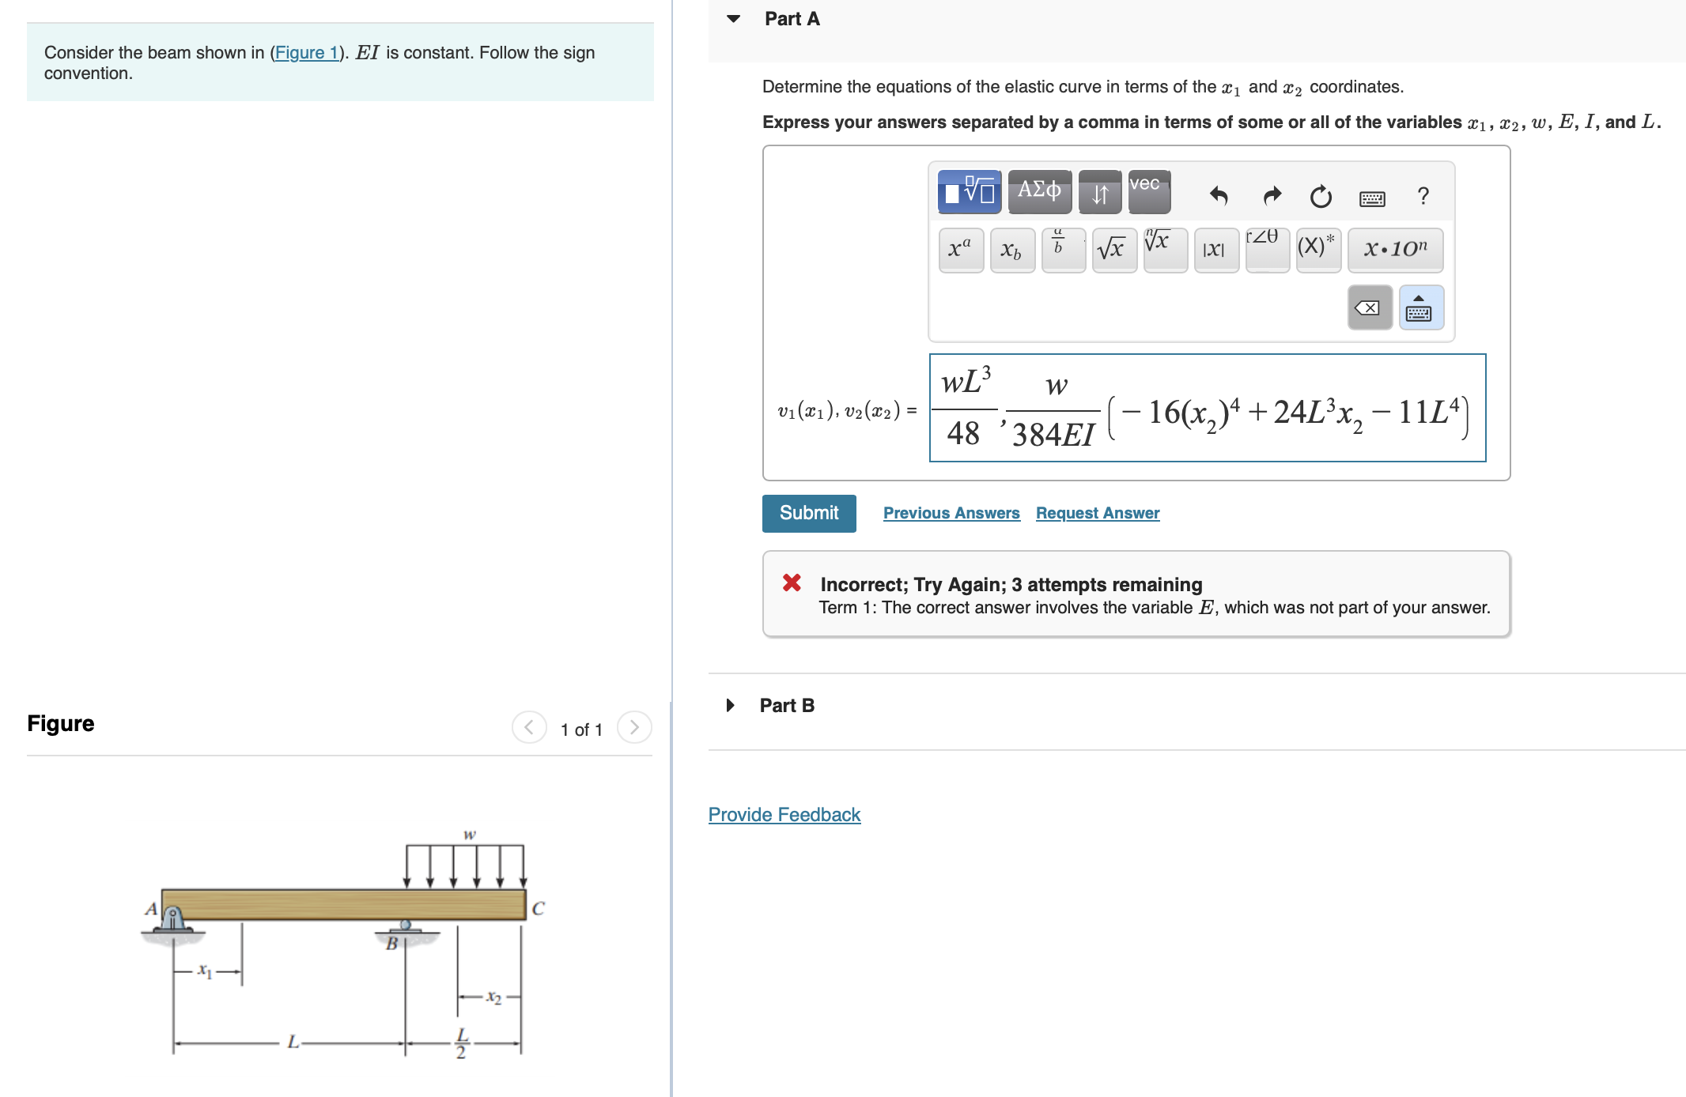Click the Submit button
This screenshot has height=1097, width=1686.
point(808,513)
